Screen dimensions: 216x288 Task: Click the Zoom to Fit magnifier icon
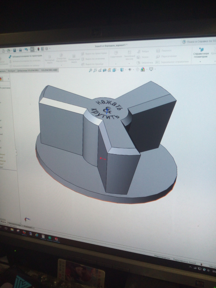90,70
